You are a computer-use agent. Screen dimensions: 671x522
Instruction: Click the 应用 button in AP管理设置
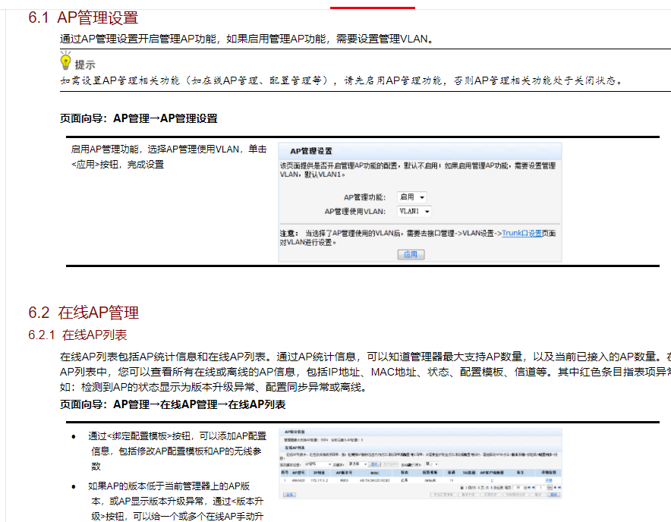(411, 254)
